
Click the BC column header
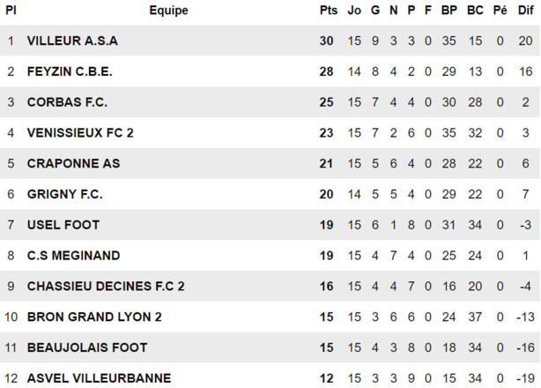point(476,11)
